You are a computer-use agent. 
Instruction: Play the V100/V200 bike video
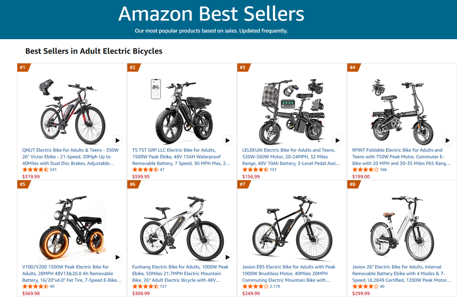117,257
